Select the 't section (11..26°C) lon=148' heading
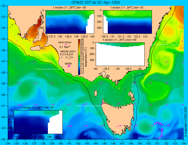Screen dimensions: 188x145 pyautogui.click(x=120, y=40)
